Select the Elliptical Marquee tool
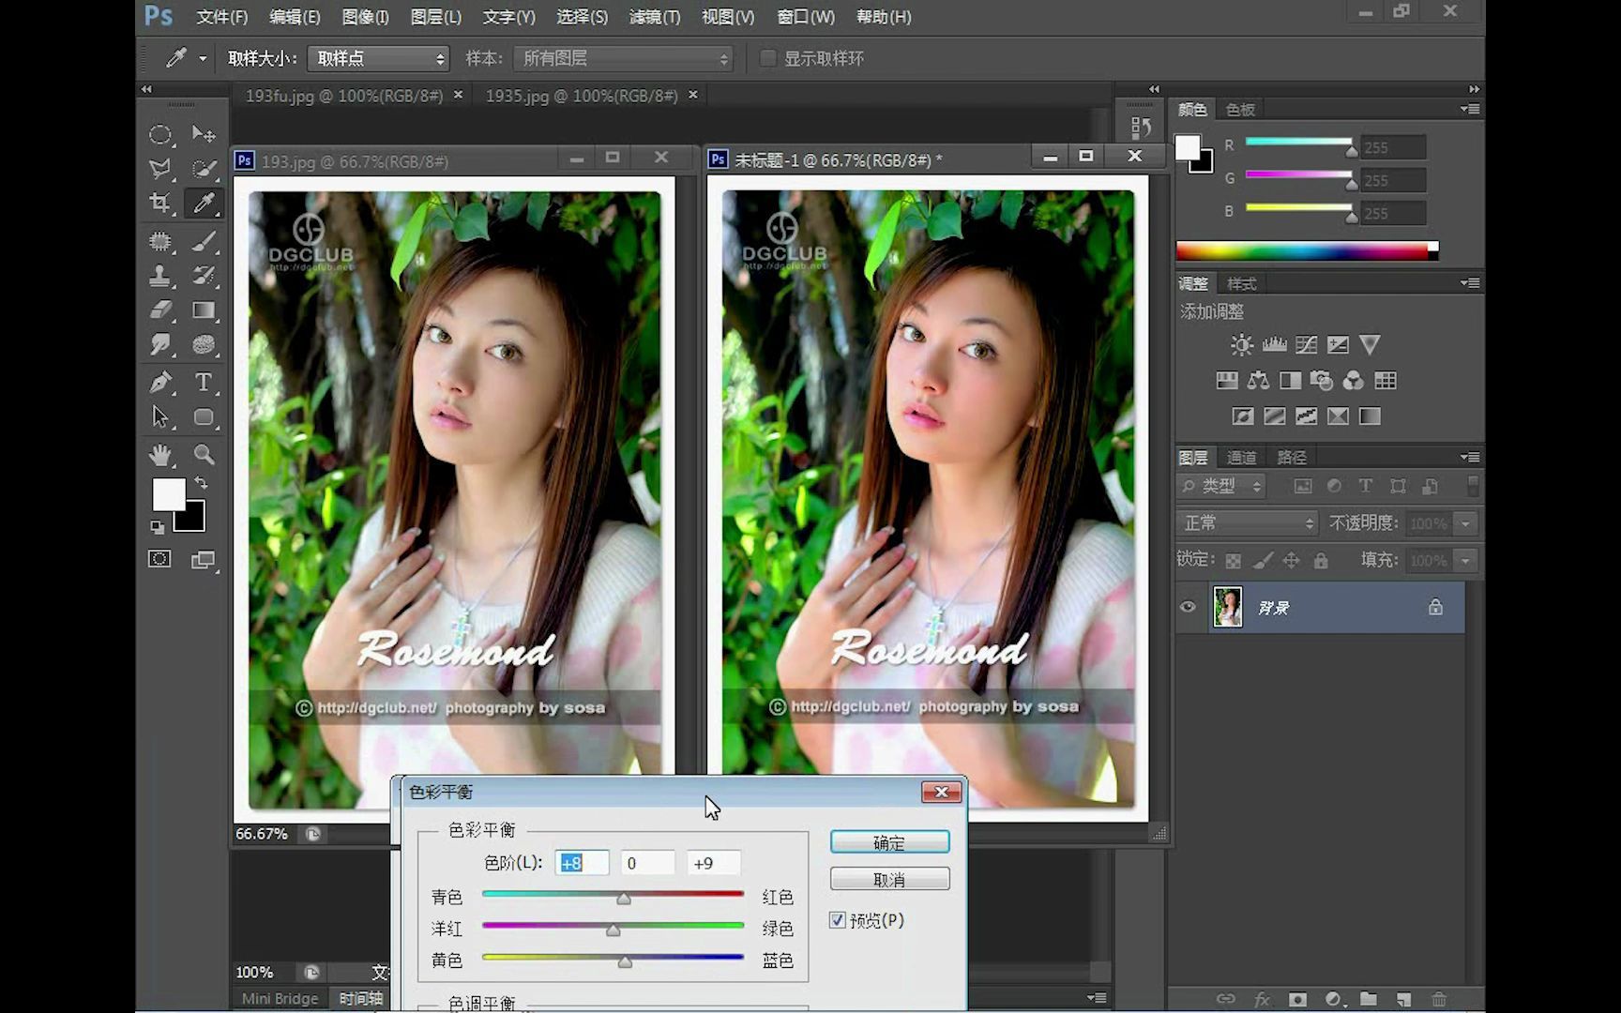This screenshot has width=1621, height=1013. [x=160, y=135]
